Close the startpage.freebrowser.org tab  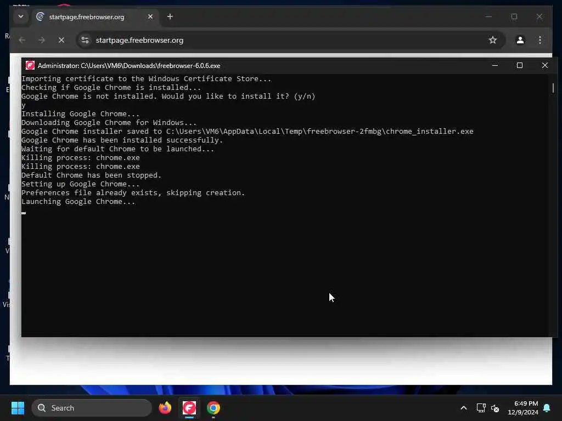click(x=150, y=16)
